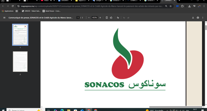Open the Windows Start menu
The image size is (207, 111).
(3, 110)
